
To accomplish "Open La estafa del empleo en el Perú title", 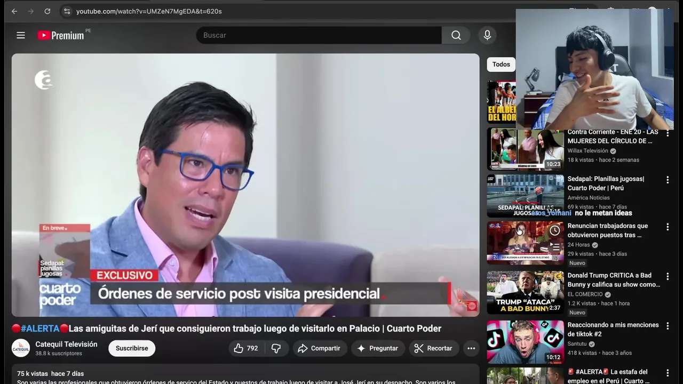I will pos(608,376).
